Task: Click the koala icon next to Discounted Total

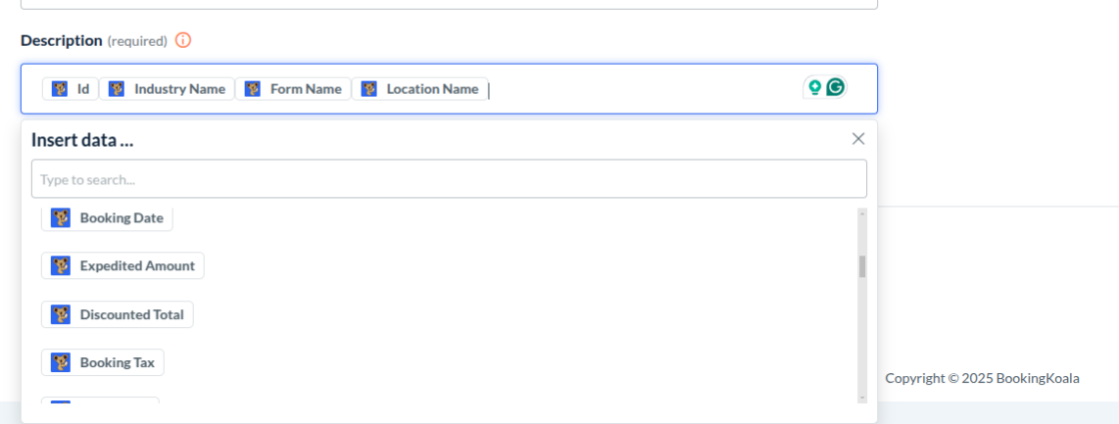Action: pos(61,314)
